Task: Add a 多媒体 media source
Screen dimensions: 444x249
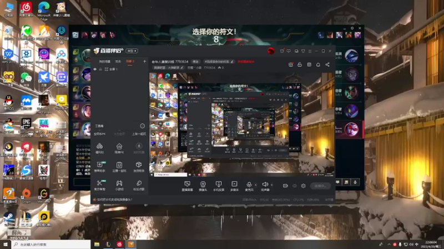Action: [x=234, y=186]
